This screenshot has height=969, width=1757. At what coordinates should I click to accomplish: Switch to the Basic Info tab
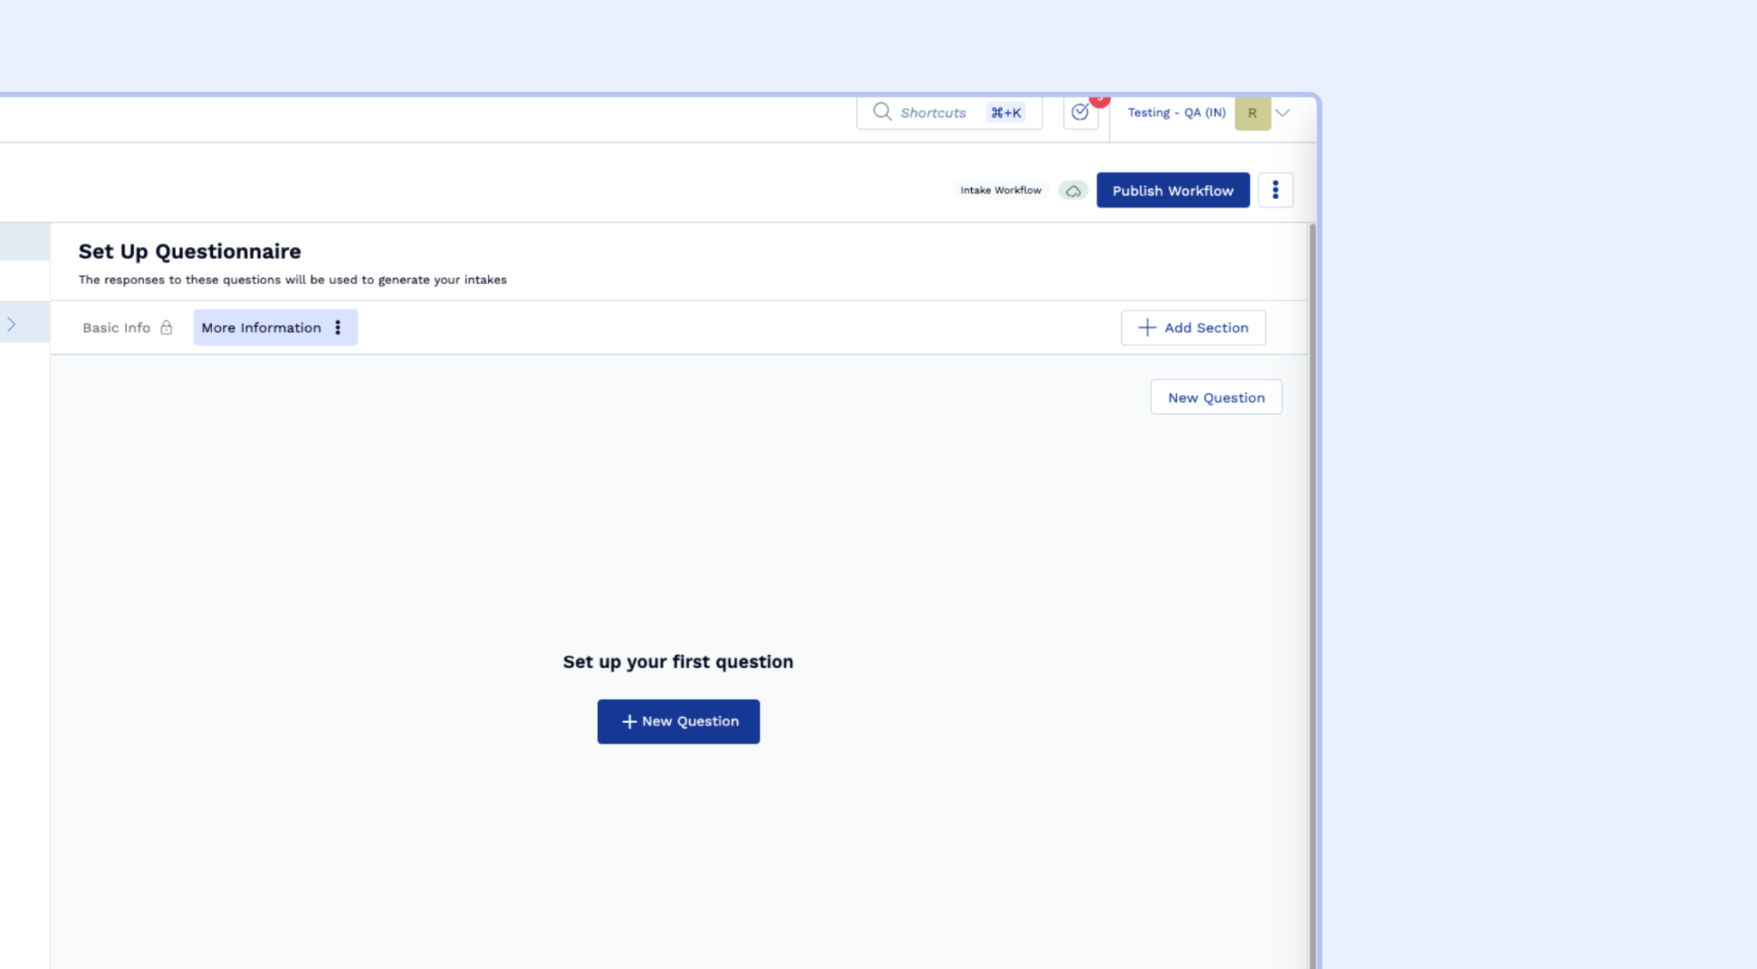(x=117, y=328)
